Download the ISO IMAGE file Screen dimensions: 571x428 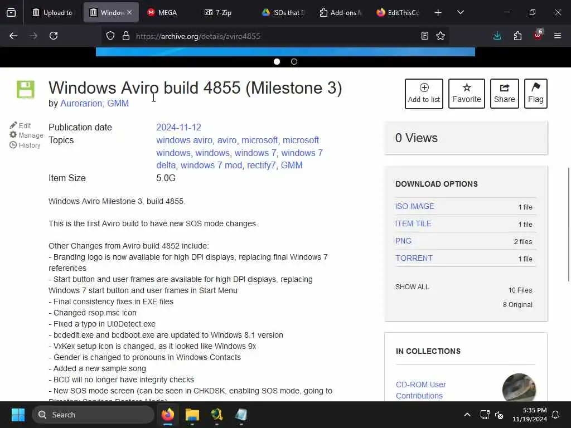click(415, 206)
